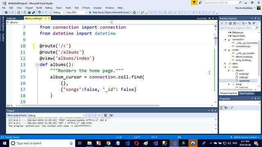Viewport: 262px width, 147px height.
Task: Click the Pending Changes Filter clock icon
Action: (243, 23)
